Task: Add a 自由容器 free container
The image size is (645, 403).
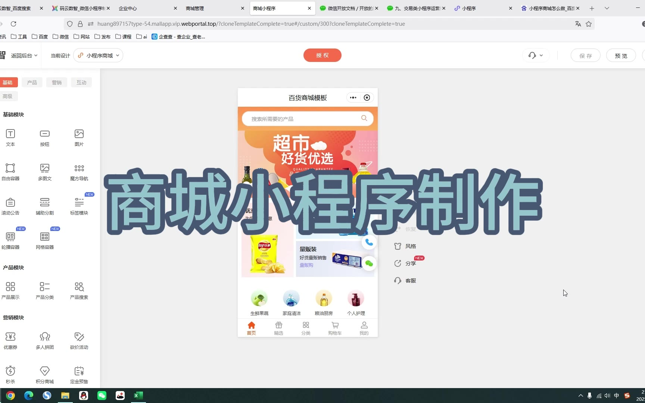Action: click(10, 172)
